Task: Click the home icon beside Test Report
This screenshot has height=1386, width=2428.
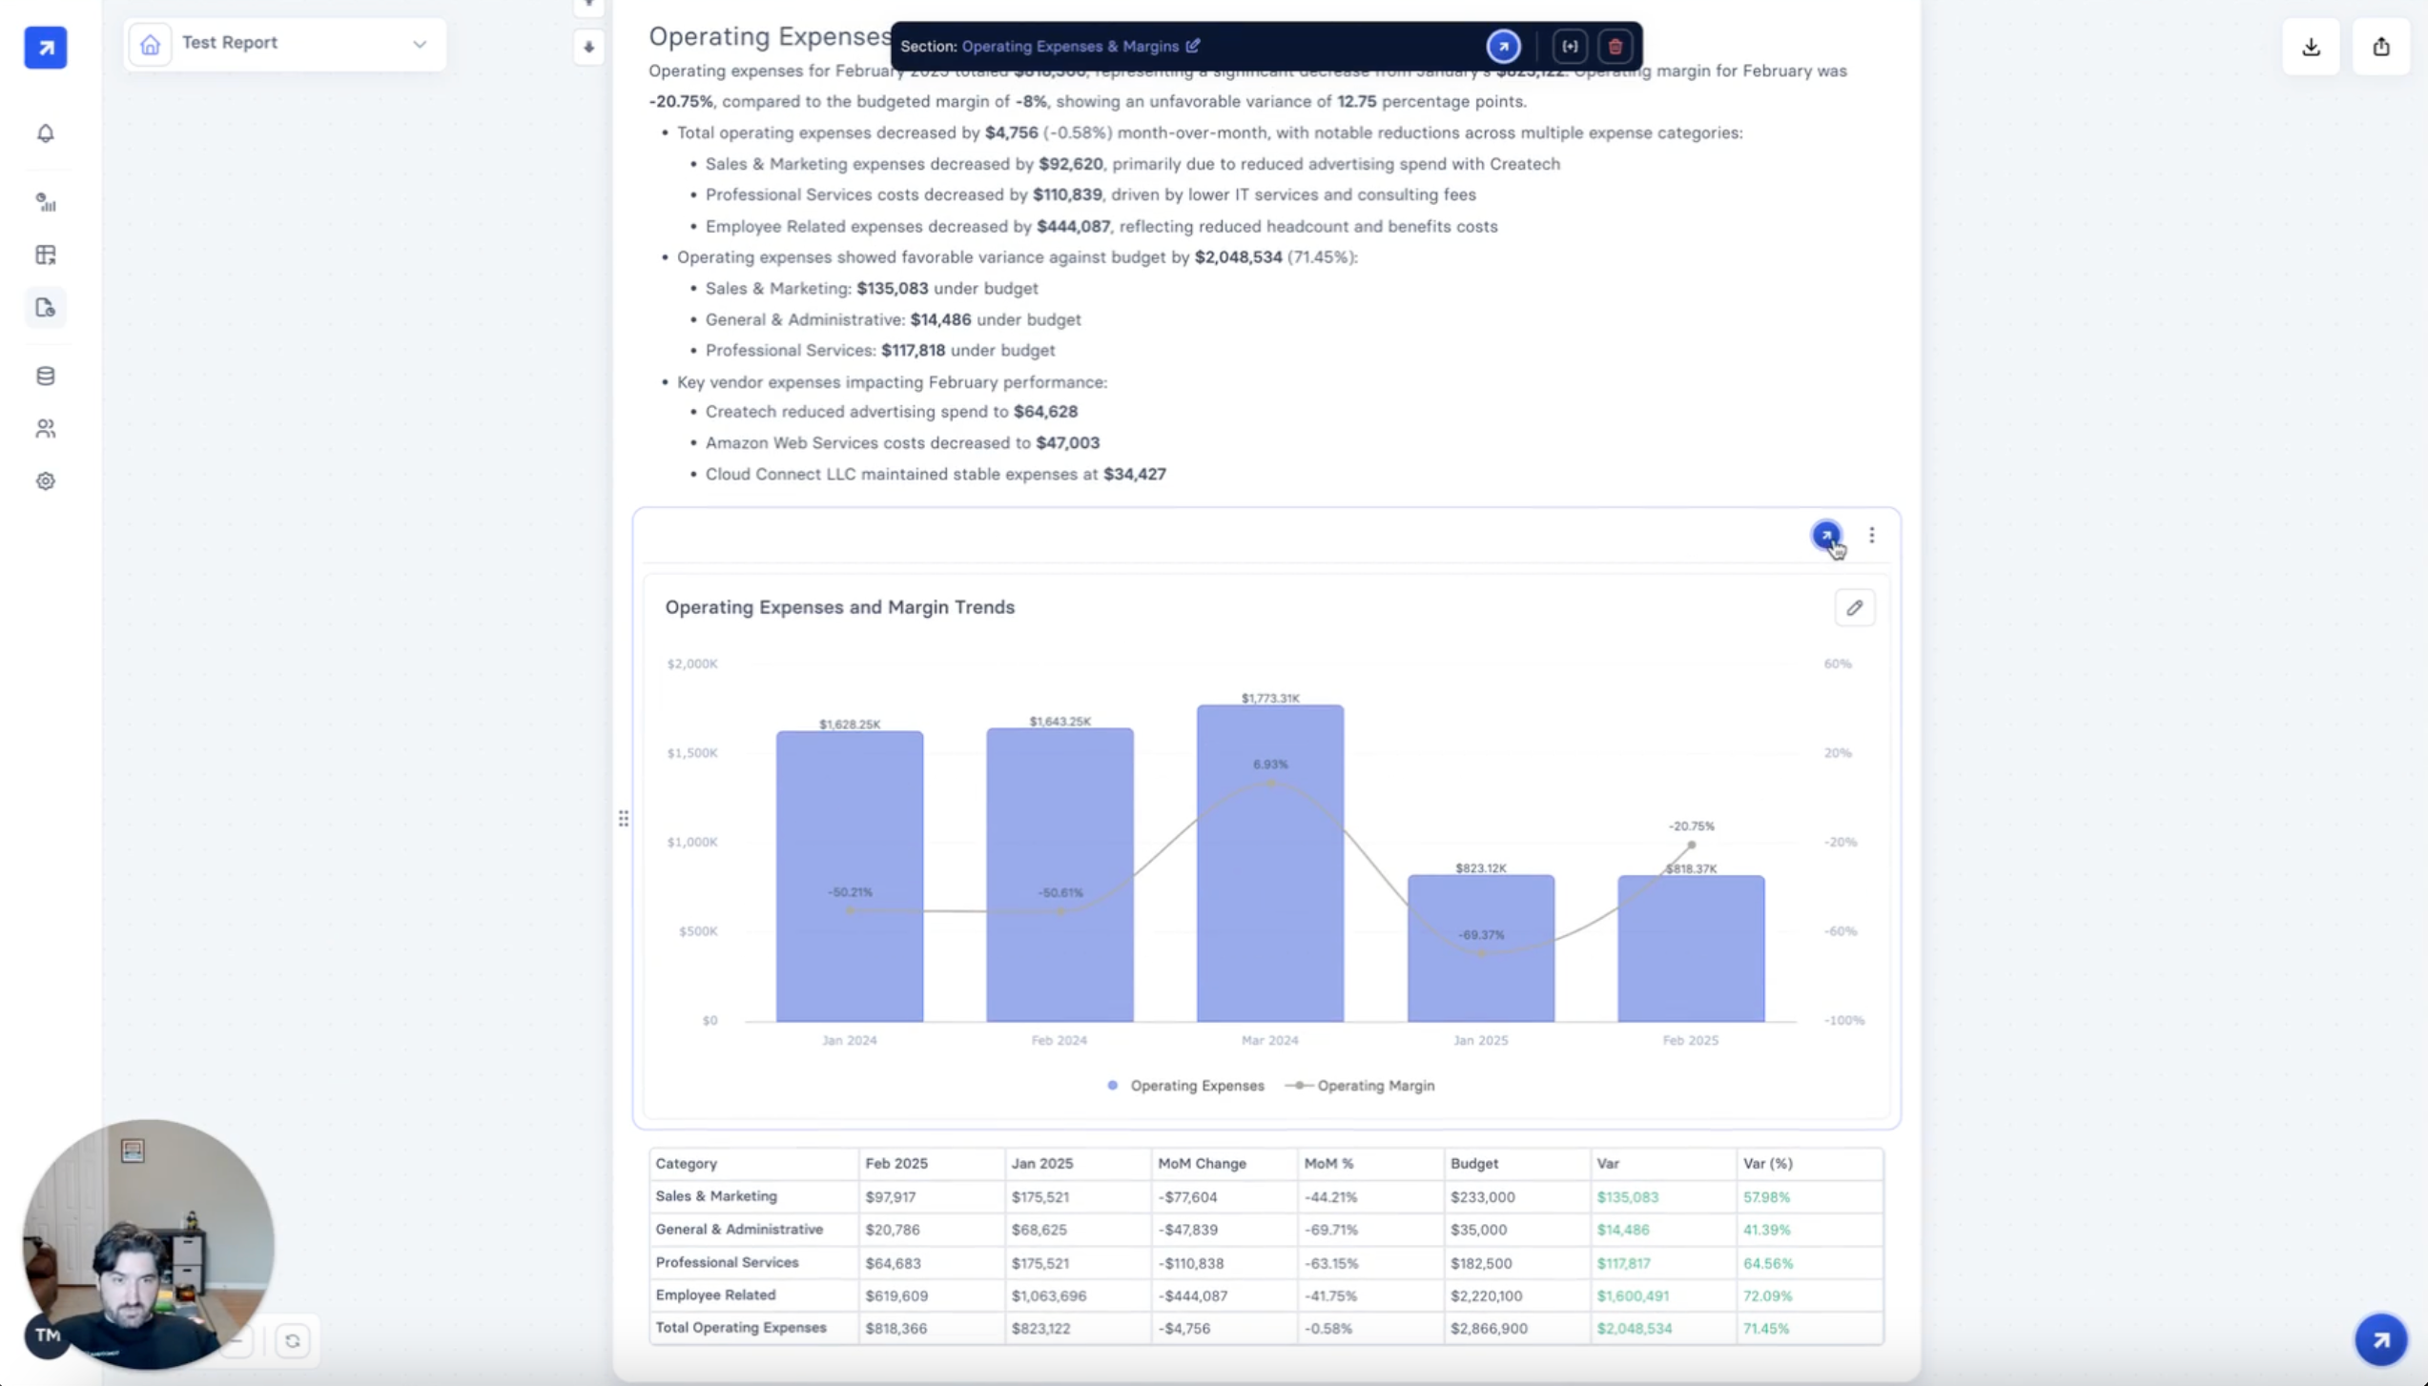Action: (150, 44)
